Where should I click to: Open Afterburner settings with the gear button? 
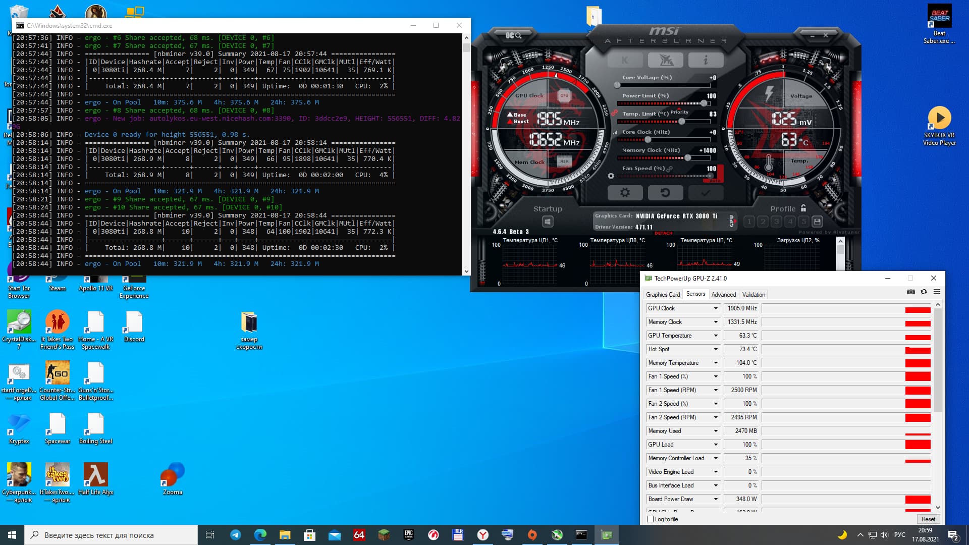pos(625,193)
